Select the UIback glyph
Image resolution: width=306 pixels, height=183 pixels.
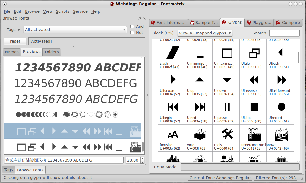tap(280, 56)
